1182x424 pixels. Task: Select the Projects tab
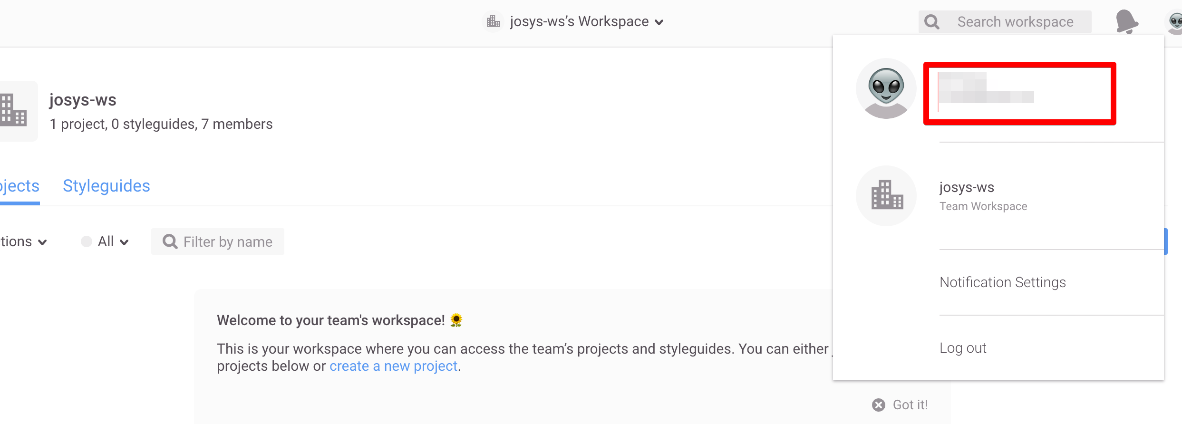pos(19,186)
